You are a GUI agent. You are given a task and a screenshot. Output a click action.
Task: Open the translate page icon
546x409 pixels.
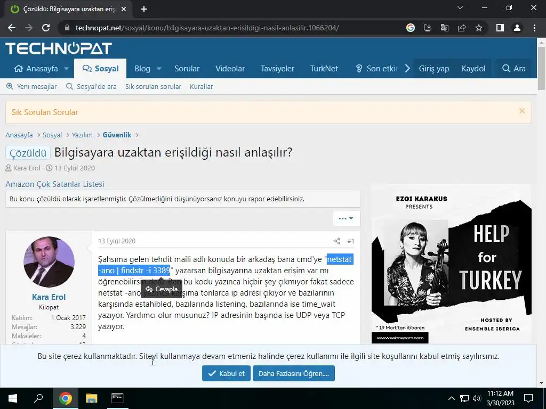[x=445, y=28]
